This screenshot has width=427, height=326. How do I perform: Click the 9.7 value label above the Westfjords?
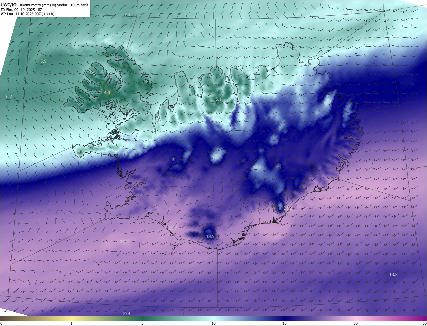106,41
